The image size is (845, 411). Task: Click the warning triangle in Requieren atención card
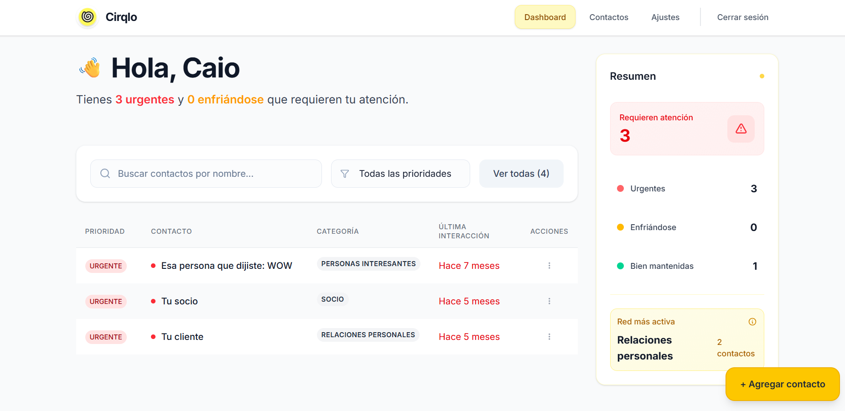click(x=741, y=129)
